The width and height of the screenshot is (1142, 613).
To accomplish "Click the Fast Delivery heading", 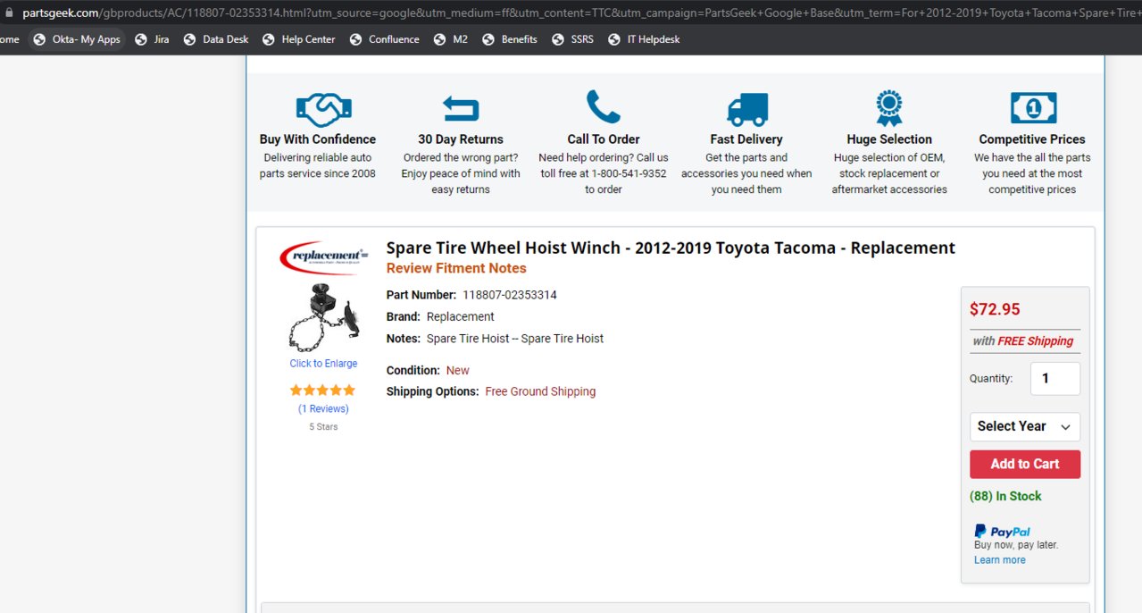I will click(x=746, y=139).
